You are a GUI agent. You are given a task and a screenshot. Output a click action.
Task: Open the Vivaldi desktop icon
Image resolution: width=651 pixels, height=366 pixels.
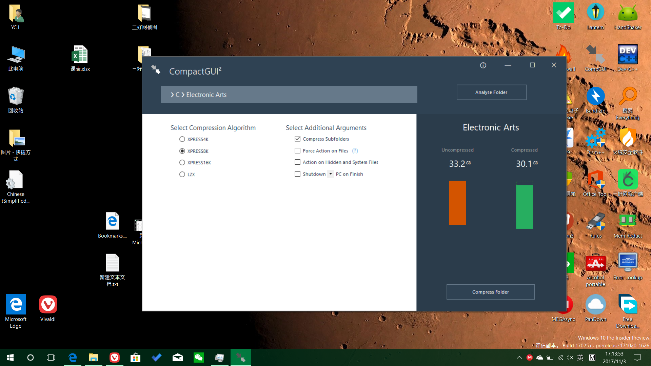point(48,305)
